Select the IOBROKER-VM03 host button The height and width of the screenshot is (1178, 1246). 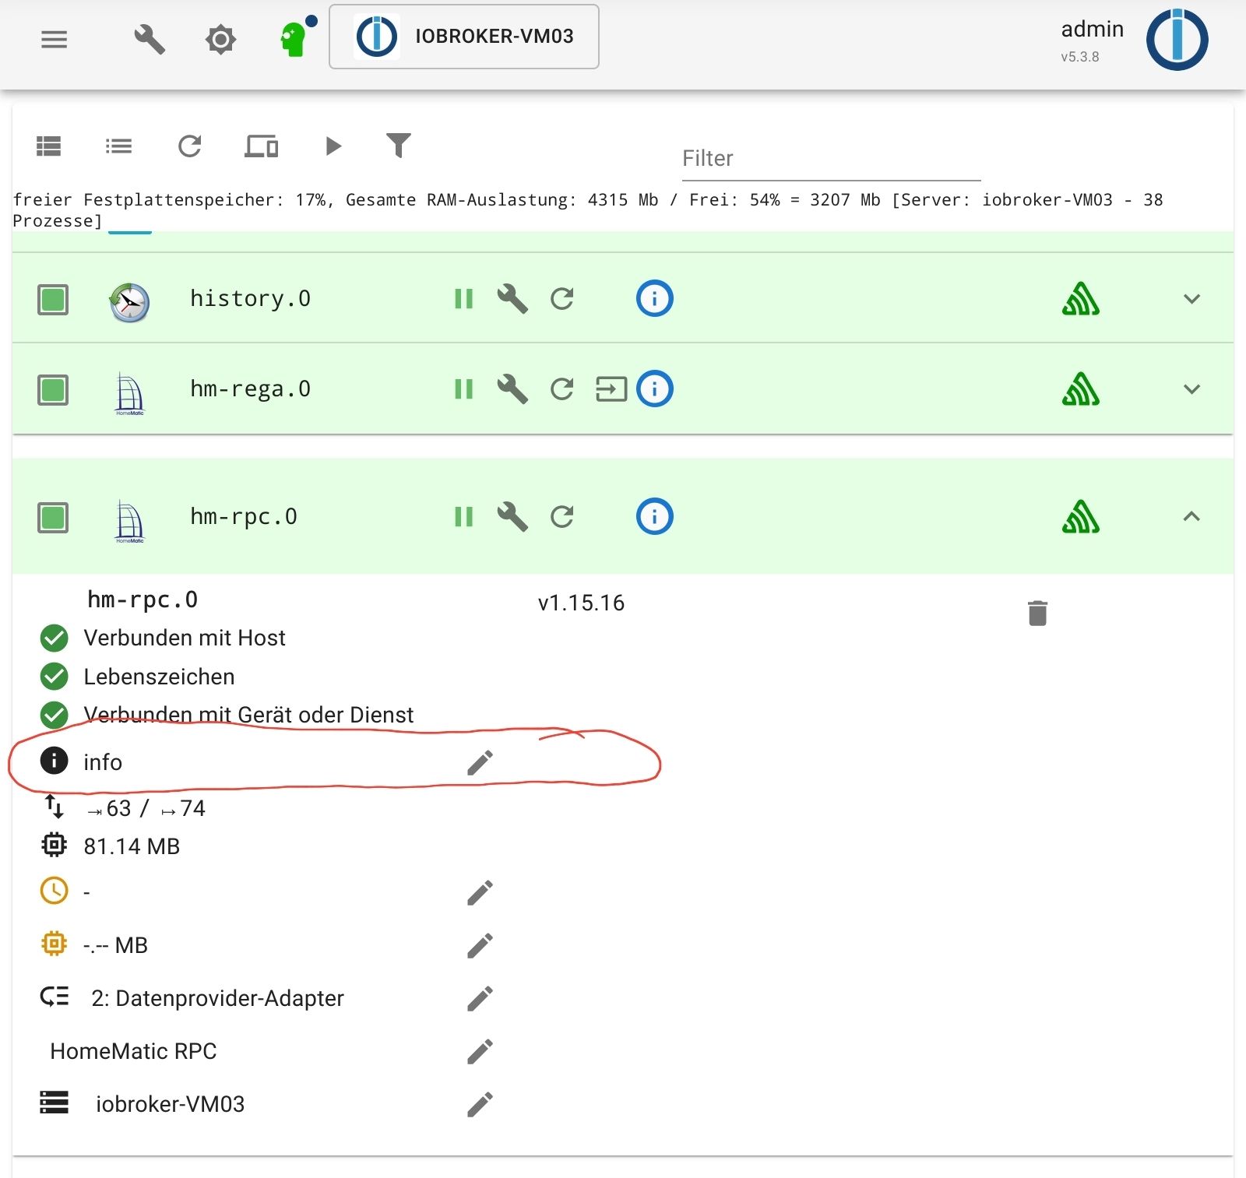coord(464,37)
